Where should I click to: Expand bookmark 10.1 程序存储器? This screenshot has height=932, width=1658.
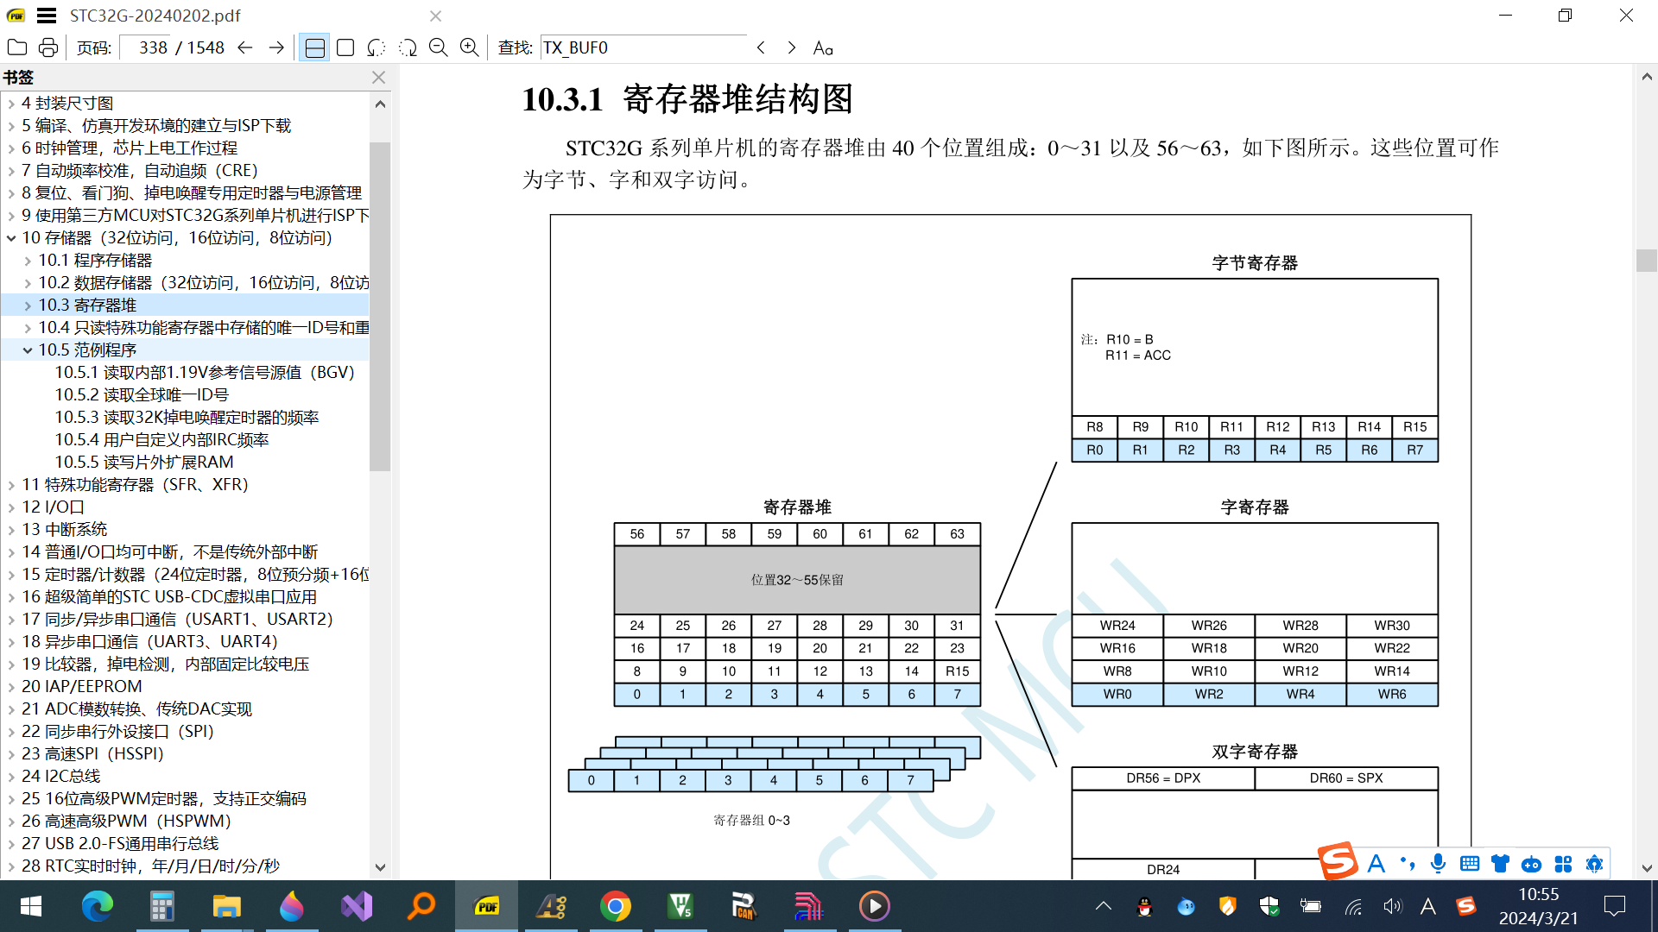point(28,261)
